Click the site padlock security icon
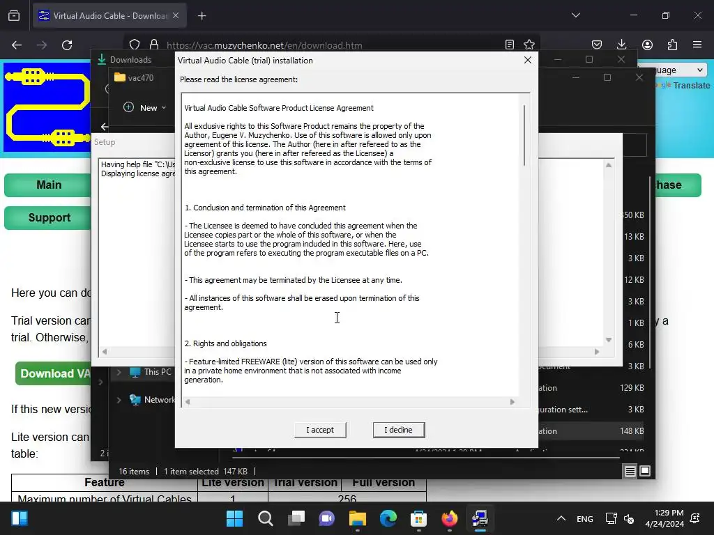 [154, 45]
